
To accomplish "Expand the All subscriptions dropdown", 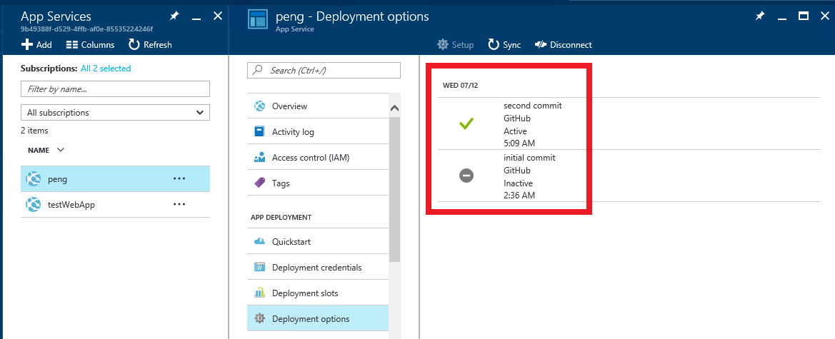I will pos(115,112).
